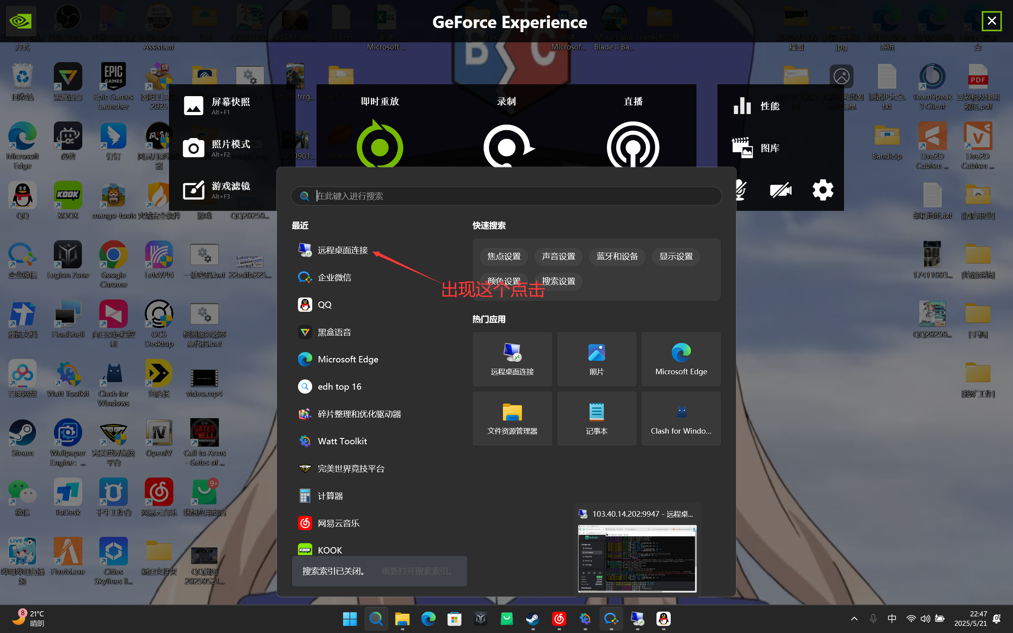Select Steam desktop shortcut
The width and height of the screenshot is (1013, 633).
(23, 438)
